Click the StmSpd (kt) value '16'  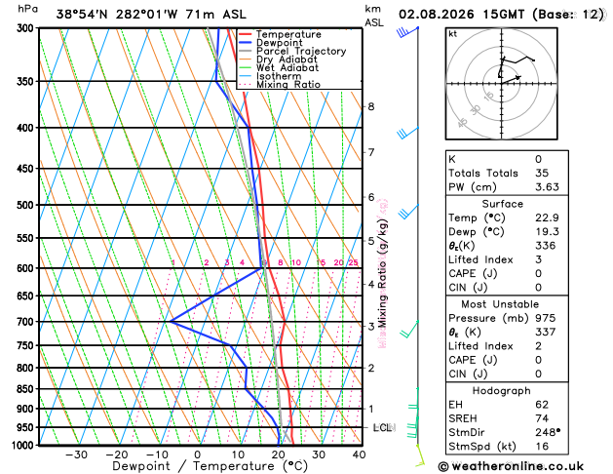click(542, 447)
